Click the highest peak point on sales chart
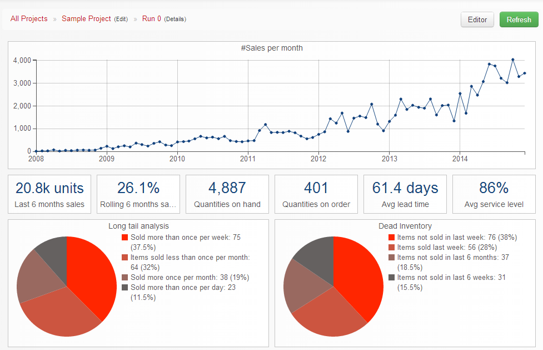Screen dimensions: 543x350 512,60
